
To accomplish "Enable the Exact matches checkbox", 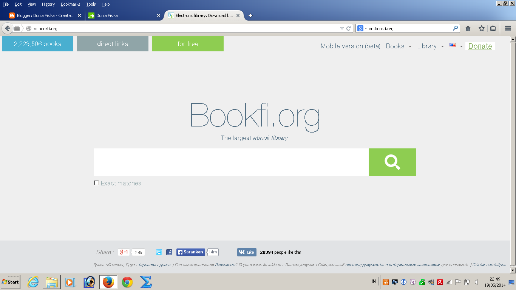I will tap(96, 183).
